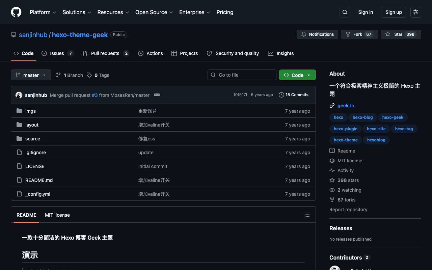View the 398 stars link

click(344, 180)
